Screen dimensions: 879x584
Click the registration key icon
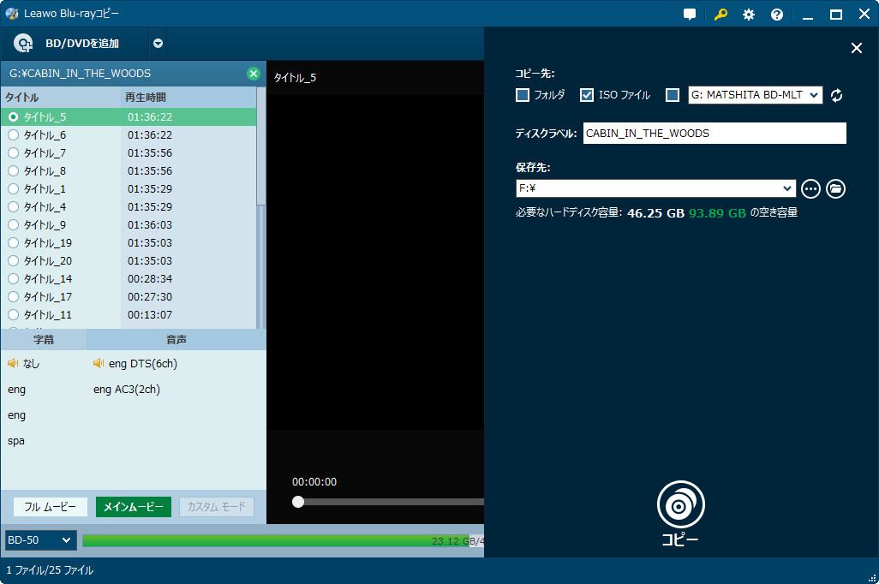click(x=720, y=15)
